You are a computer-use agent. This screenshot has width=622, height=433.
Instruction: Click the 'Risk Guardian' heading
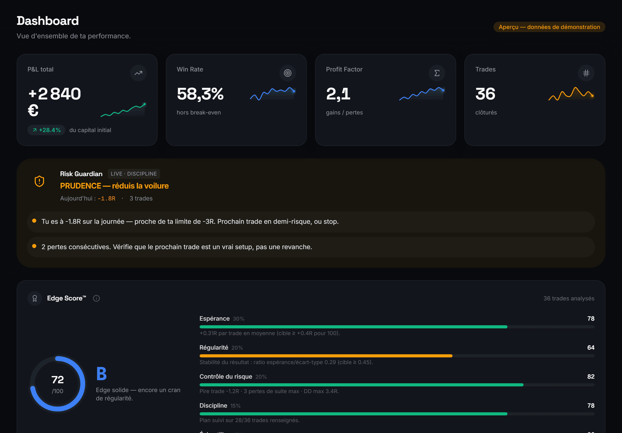click(81, 174)
